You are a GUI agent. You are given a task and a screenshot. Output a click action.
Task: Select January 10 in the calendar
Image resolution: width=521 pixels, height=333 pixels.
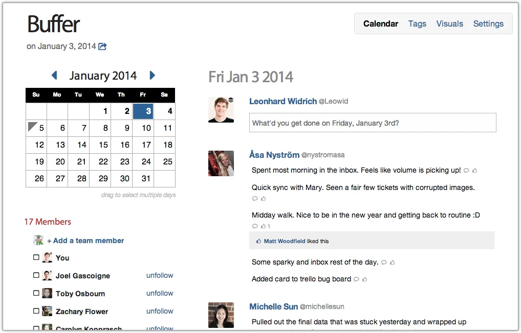143,128
